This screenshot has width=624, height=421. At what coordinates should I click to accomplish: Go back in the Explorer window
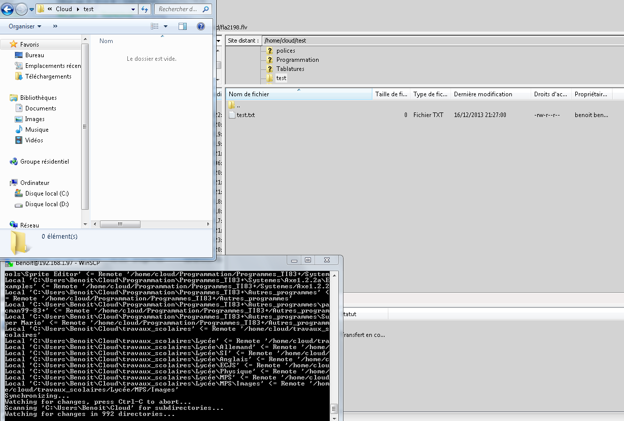[x=7, y=9]
